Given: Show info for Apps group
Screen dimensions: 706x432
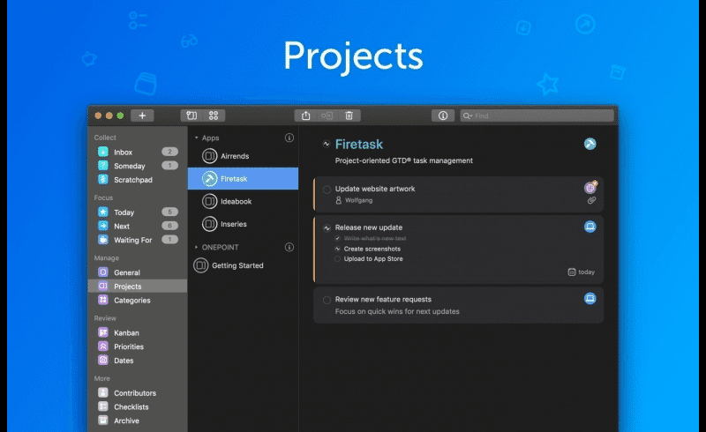Looking at the screenshot, I should coord(289,138).
